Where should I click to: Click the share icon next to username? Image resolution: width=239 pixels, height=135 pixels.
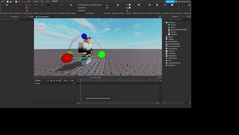[179, 1]
